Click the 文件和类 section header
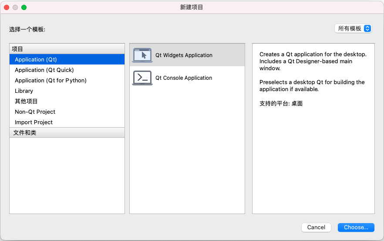This screenshot has width=384, height=241. pos(67,132)
